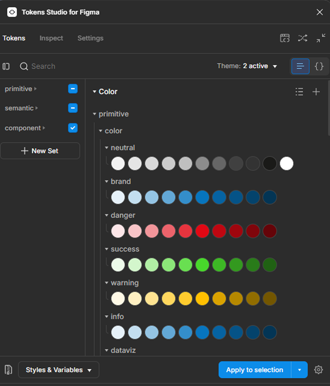Open the Theme dropdown showing 2 active
The image size is (330, 386).
click(x=247, y=66)
